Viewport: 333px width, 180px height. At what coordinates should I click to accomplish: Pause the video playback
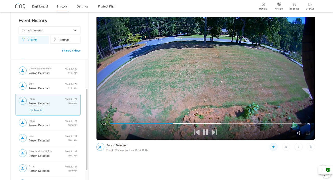click(x=206, y=132)
